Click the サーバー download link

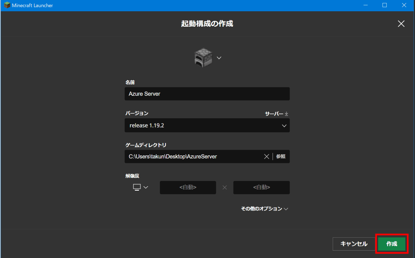coord(277,114)
